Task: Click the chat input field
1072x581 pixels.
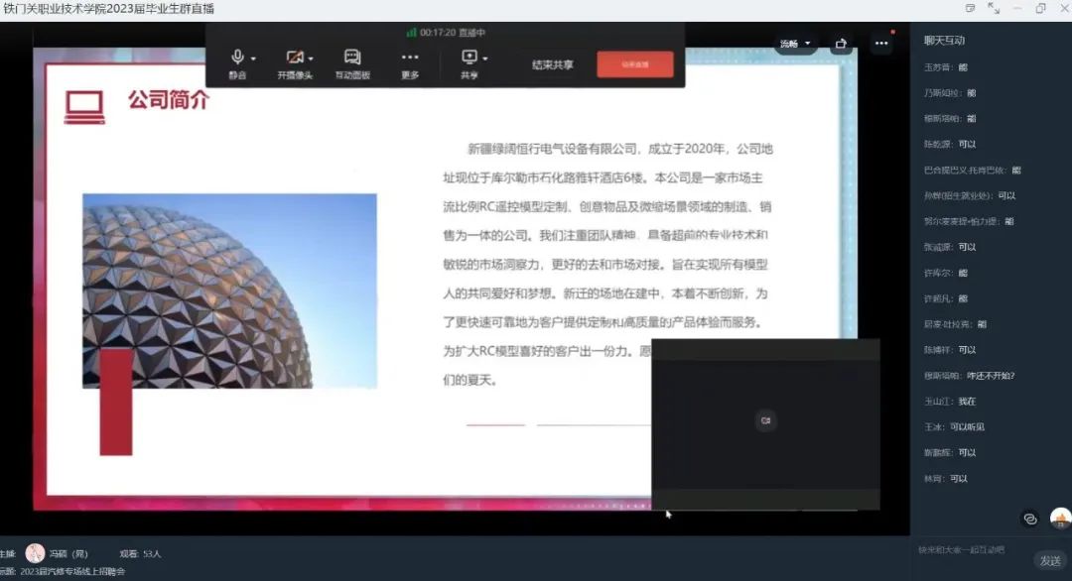Action: pyautogui.click(x=968, y=549)
